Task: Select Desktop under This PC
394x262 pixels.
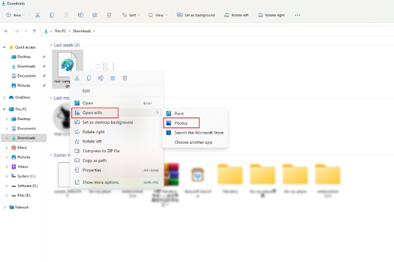Action: click(x=24, y=119)
